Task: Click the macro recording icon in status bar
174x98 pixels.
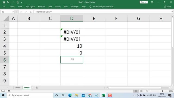Action: pyautogui.click(x=9, y=91)
